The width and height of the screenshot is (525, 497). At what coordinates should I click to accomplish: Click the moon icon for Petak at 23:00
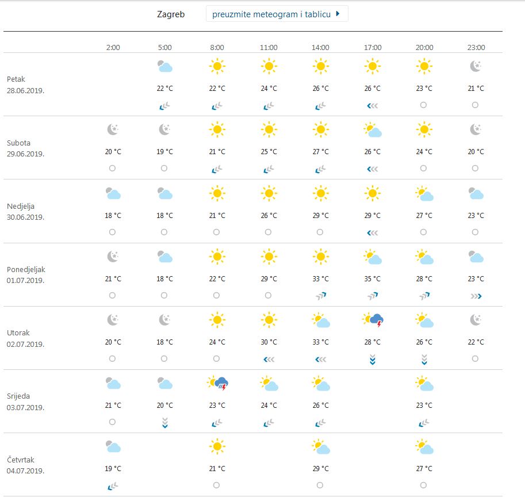click(476, 67)
